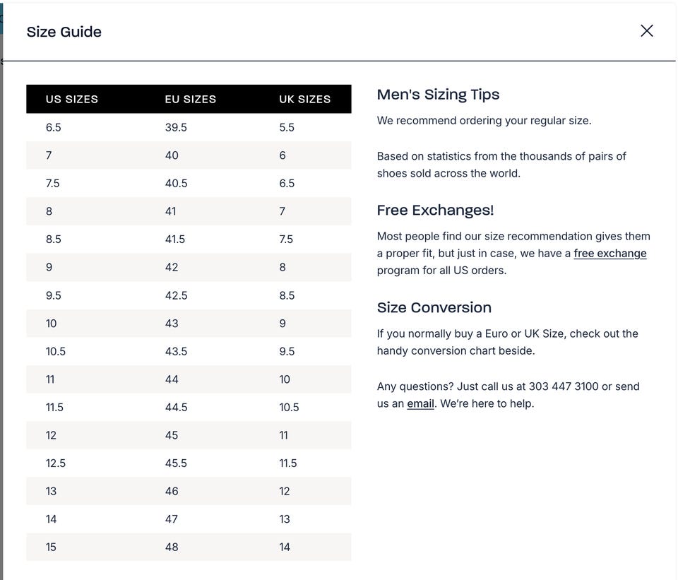Click the Men's Sizing Tips heading

tap(438, 95)
